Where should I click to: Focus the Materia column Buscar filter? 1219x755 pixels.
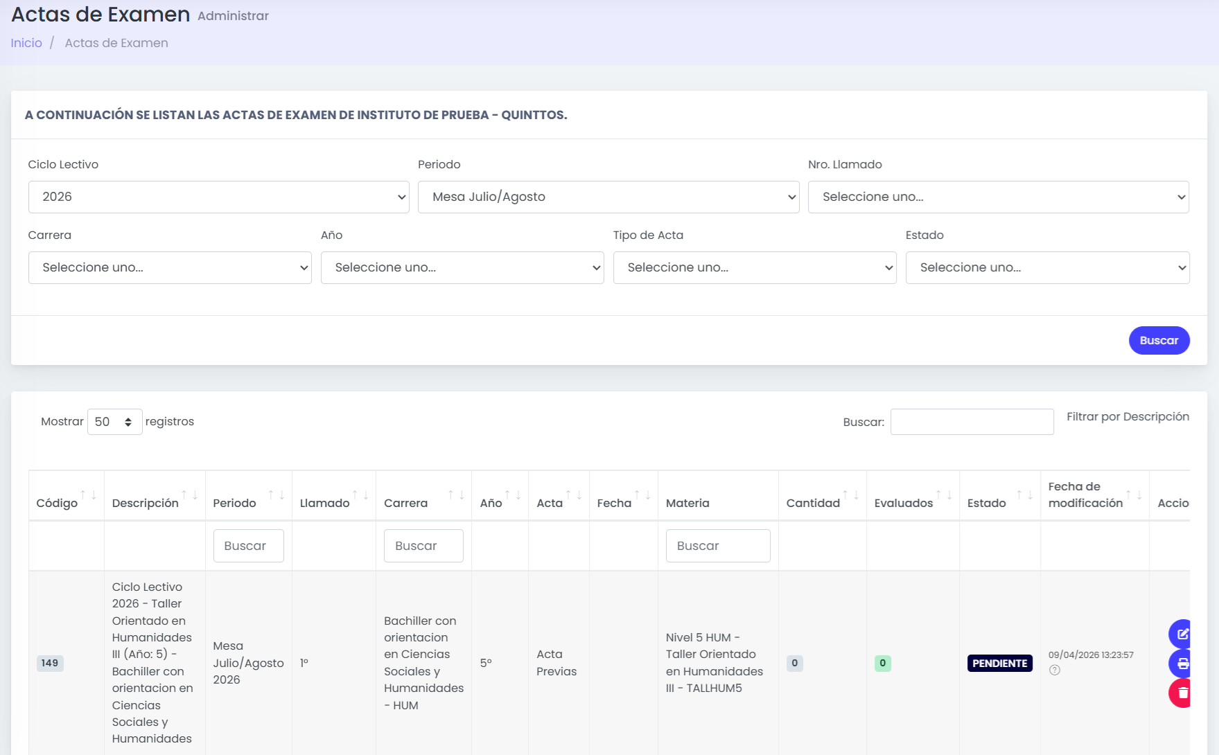[x=718, y=546]
